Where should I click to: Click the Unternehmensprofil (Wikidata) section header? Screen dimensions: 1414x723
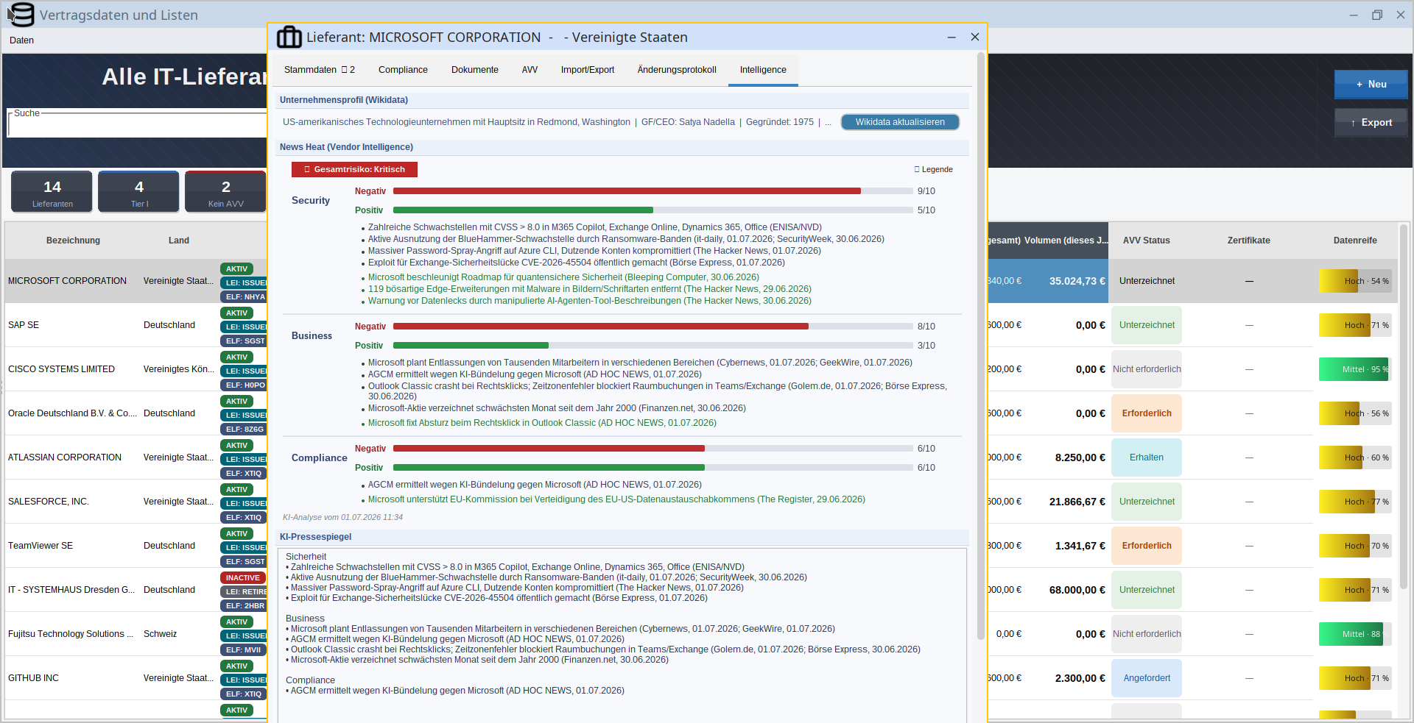click(623, 100)
